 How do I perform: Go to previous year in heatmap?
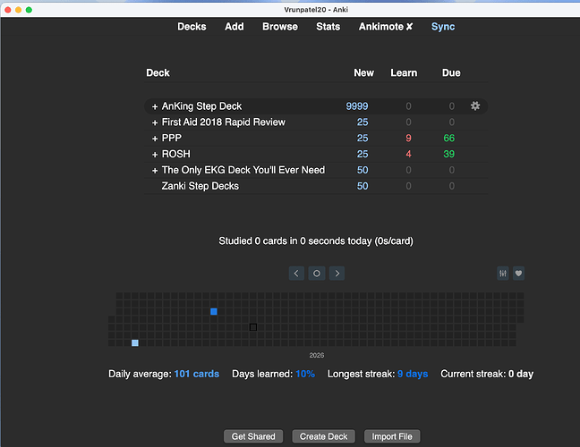pos(296,274)
